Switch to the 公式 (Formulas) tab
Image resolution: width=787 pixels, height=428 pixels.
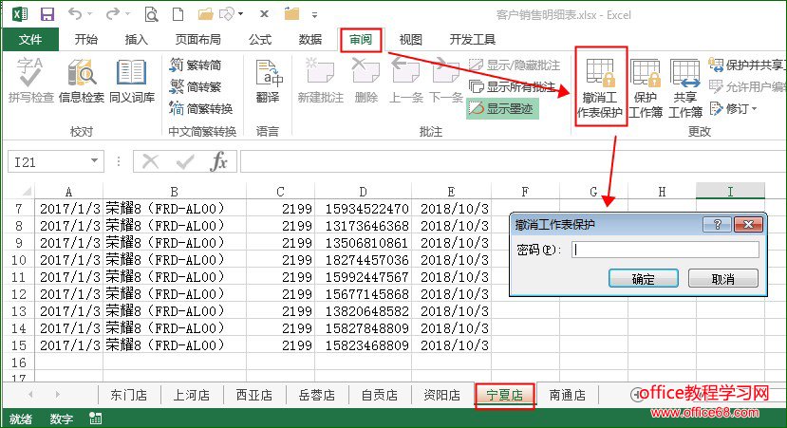tap(259, 40)
